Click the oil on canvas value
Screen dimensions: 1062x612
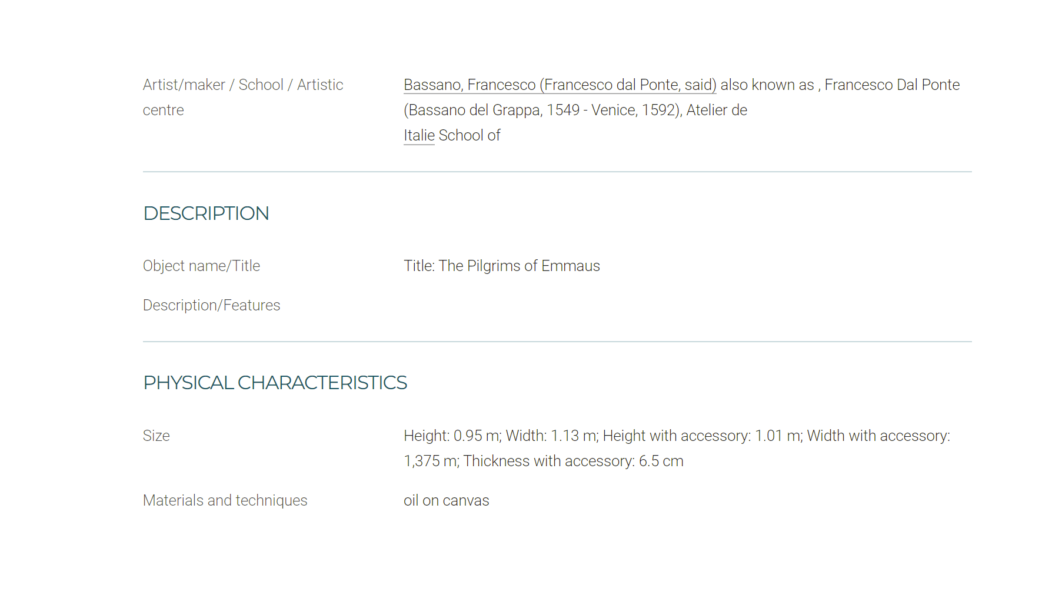pos(446,501)
